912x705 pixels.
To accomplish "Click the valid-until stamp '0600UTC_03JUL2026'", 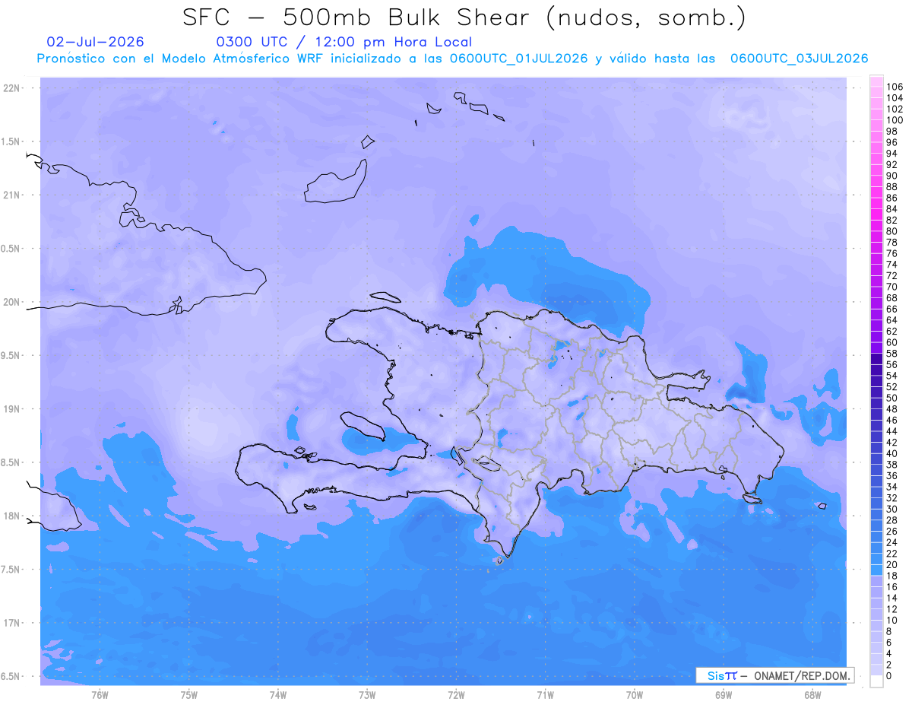I will tap(799, 58).
